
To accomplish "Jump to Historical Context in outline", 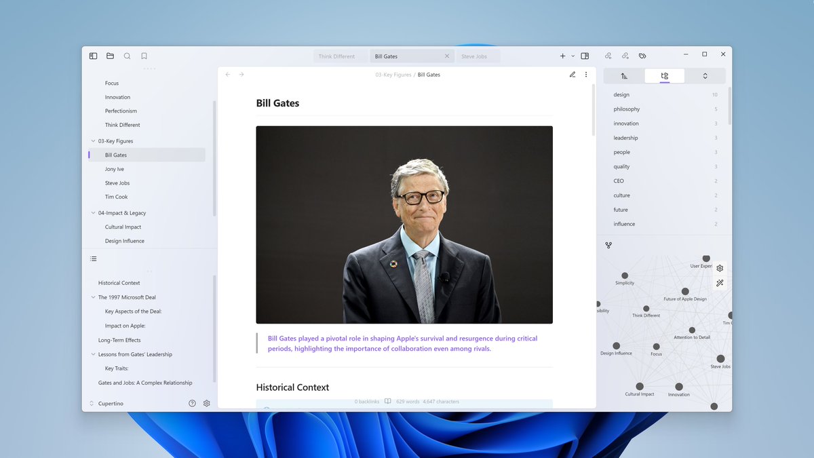I will tap(119, 283).
